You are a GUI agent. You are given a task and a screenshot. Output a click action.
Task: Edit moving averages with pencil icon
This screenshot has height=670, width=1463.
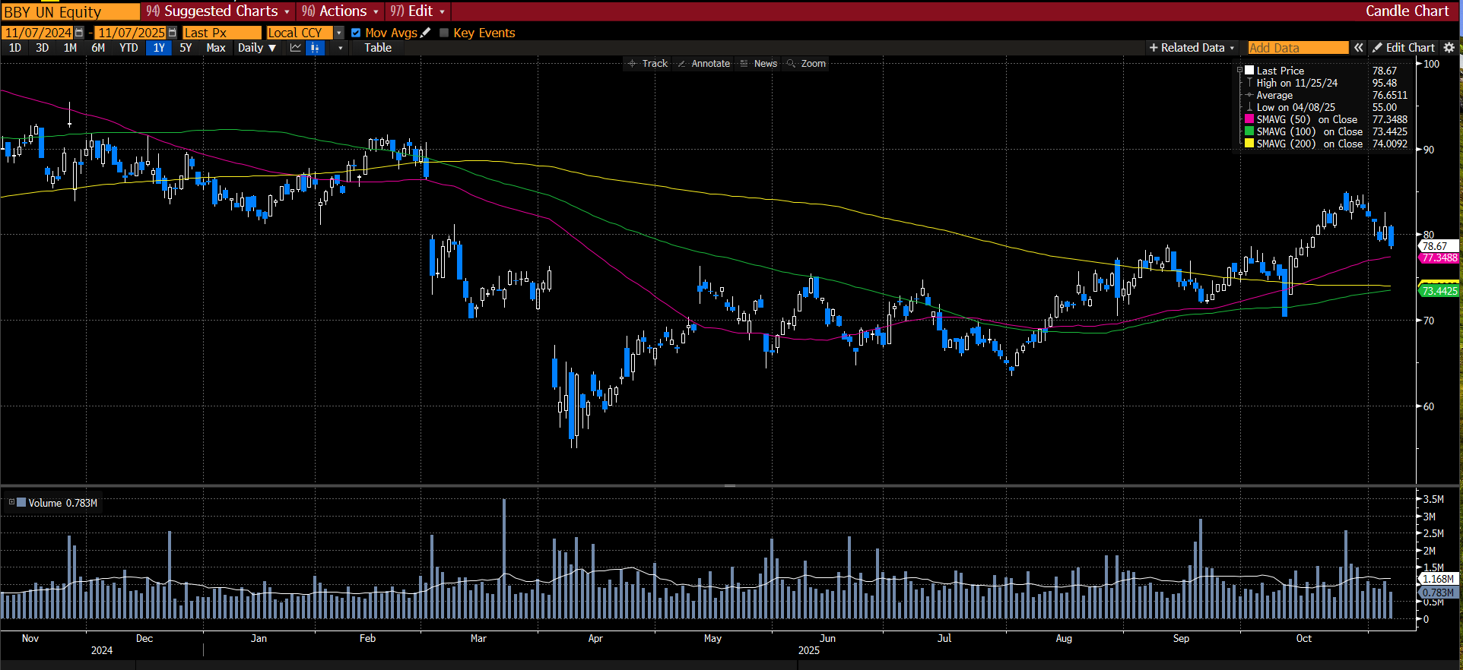(426, 33)
